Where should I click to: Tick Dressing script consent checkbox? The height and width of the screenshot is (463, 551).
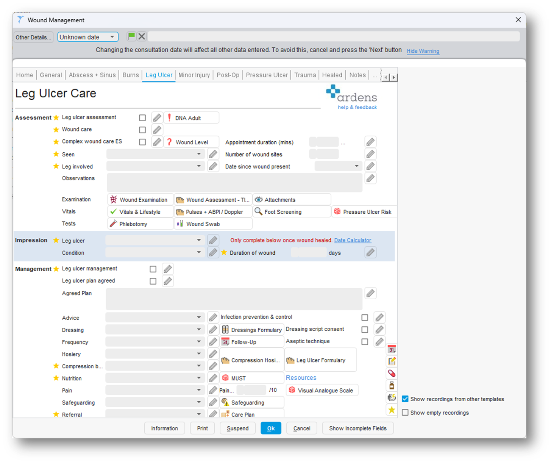(365, 330)
